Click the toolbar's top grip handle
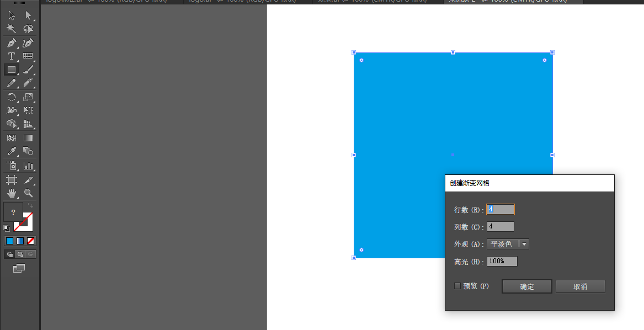Image resolution: width=644 pixels, height=330 pixels. coord(20,3)
